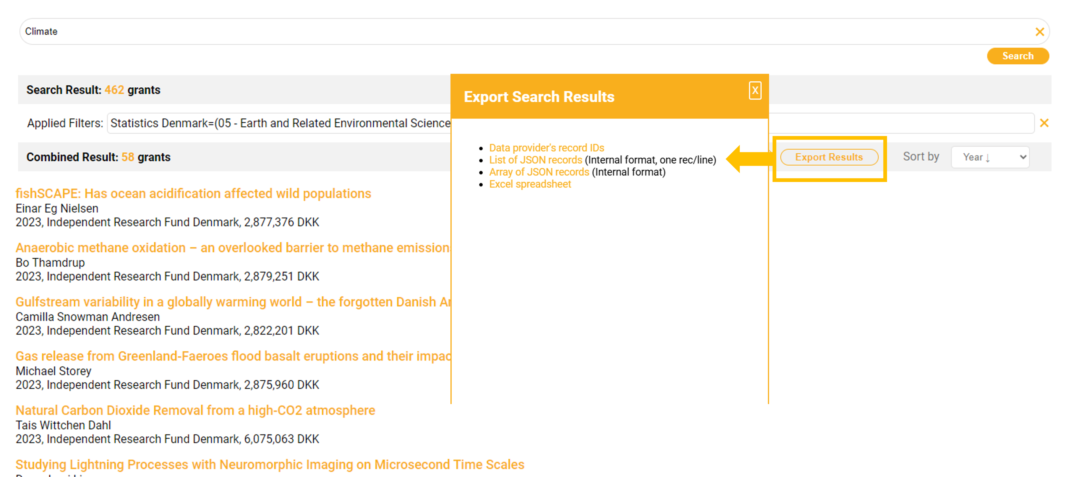Viewport: 1066px width, 477px height.
Task: Open the Anaerobic methane oxidation grant
Action: point(232,248)
